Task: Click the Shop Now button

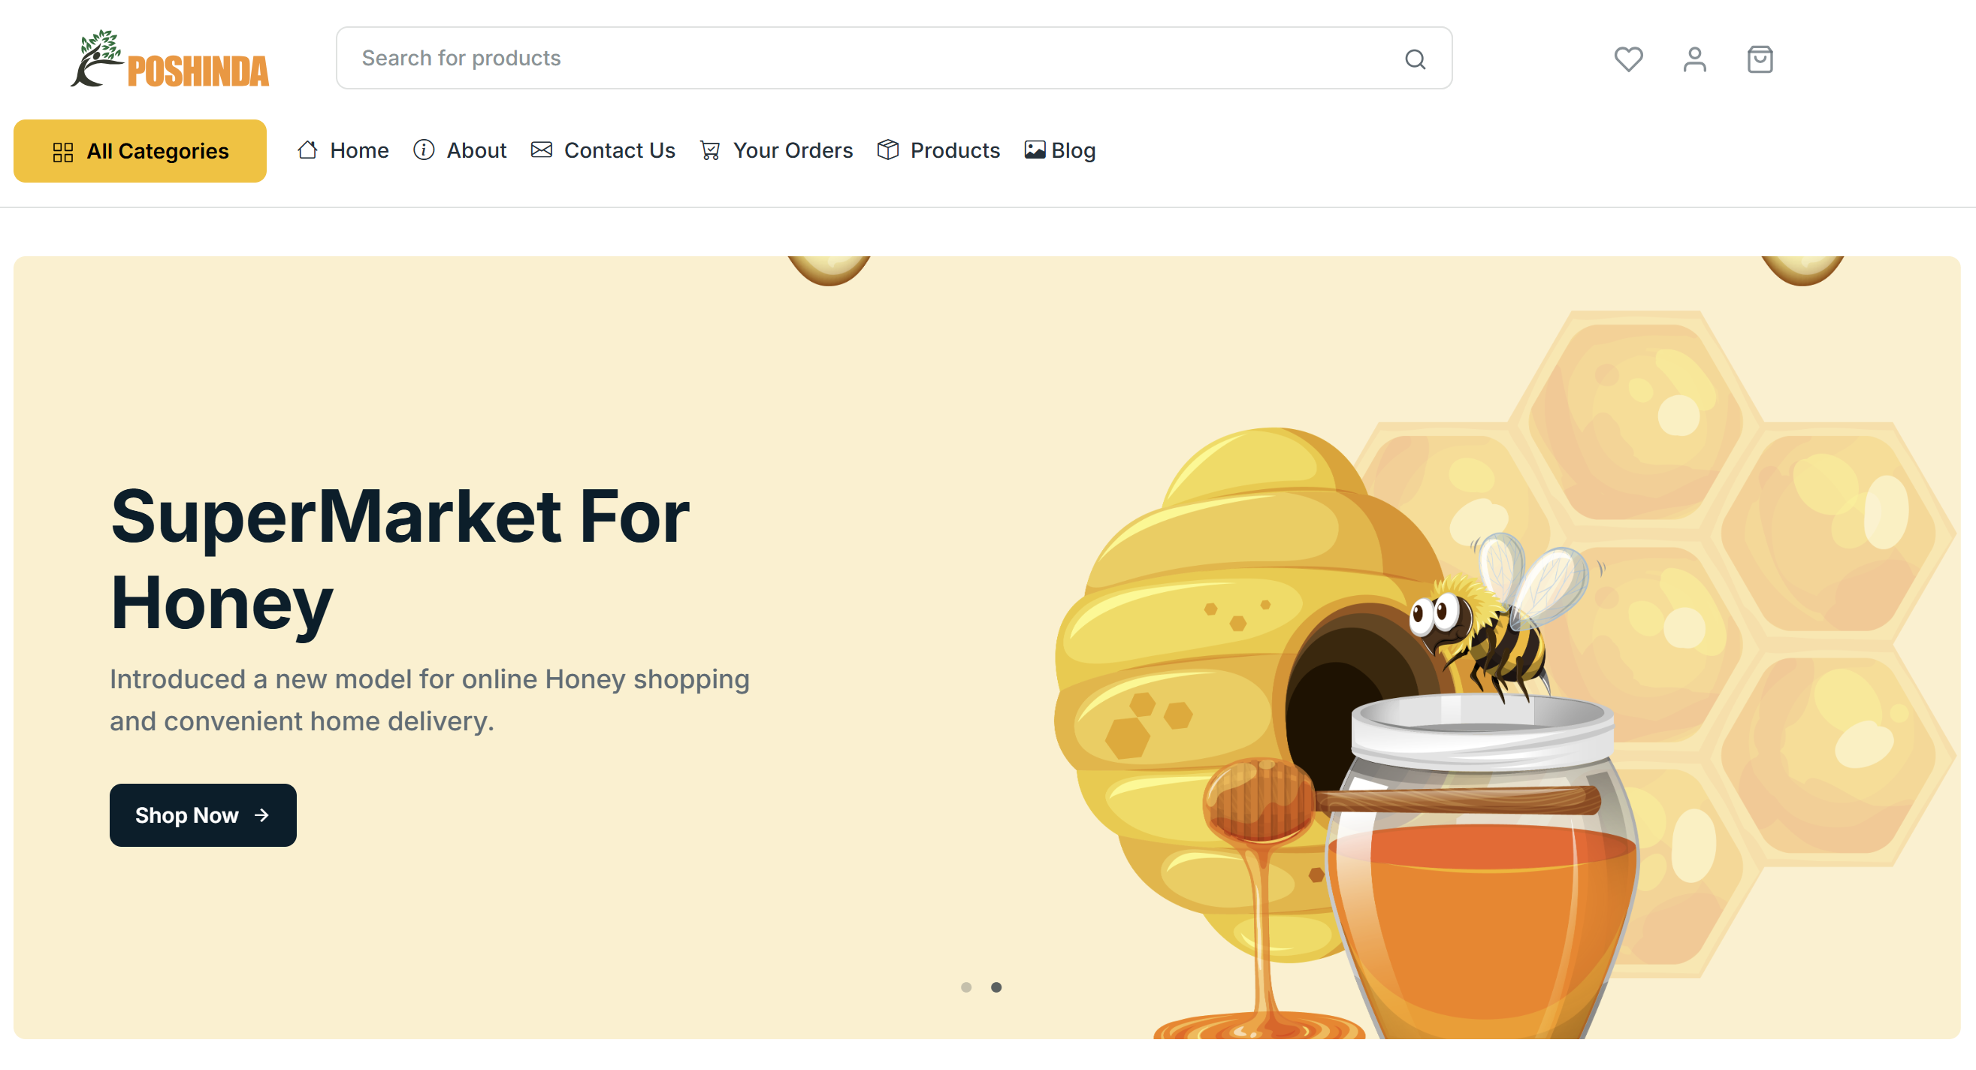Action: [204, 815]
